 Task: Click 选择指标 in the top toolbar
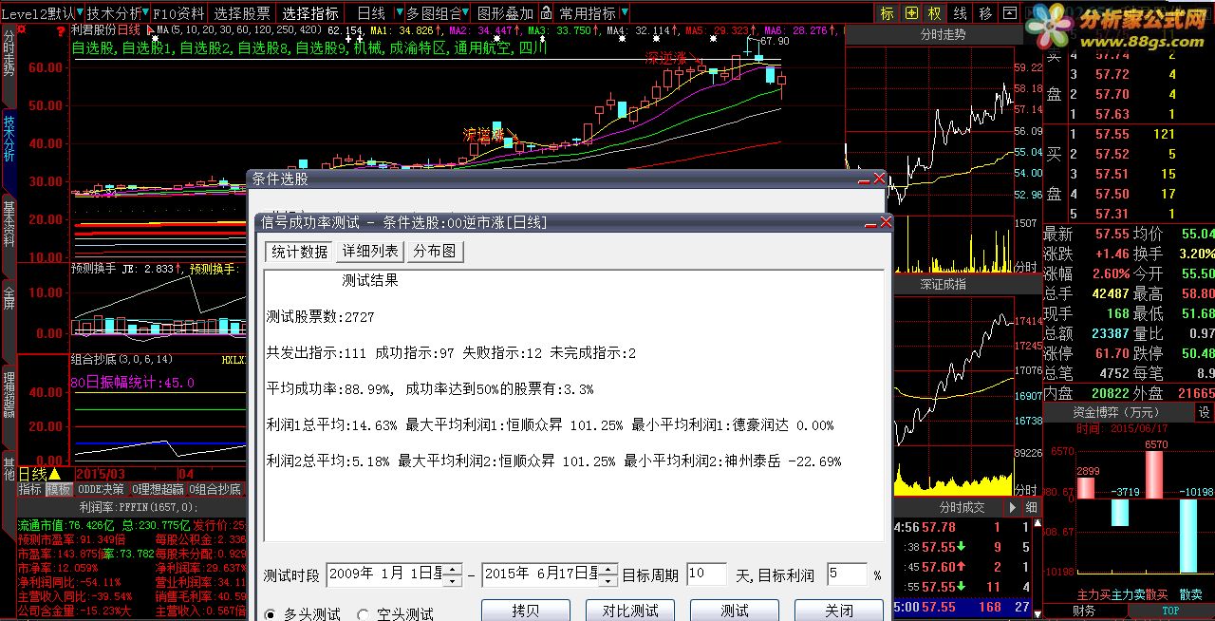pyautogui.click(x=310, y=13)
